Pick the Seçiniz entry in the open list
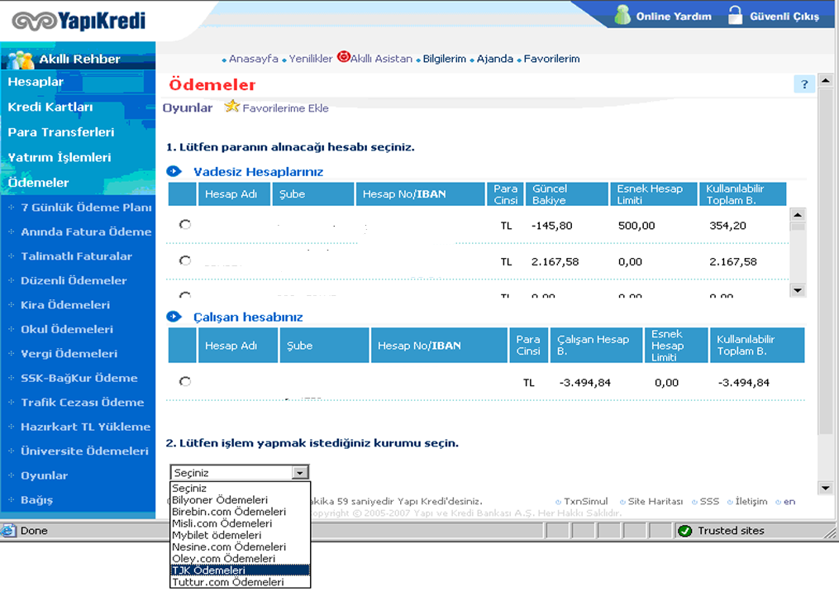This screenshot has width=839, height=592. (241, 488)
